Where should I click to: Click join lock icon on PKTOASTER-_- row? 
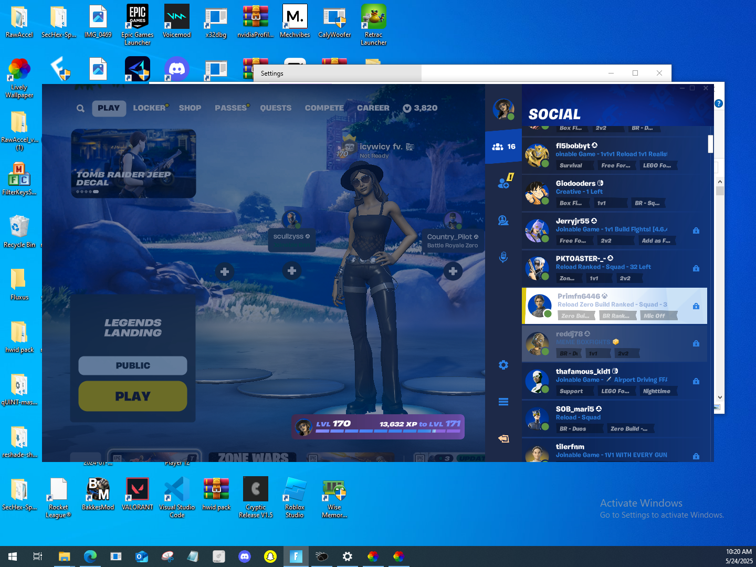(696, 268)
